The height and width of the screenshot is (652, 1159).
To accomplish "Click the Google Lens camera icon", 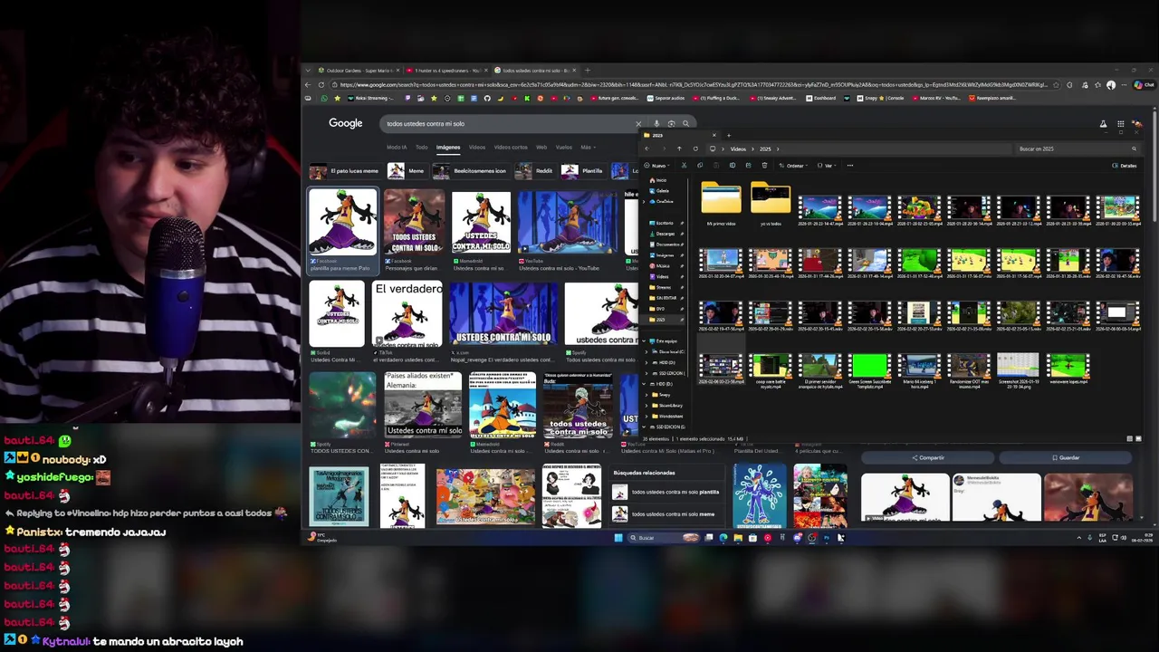I will 671,123.
